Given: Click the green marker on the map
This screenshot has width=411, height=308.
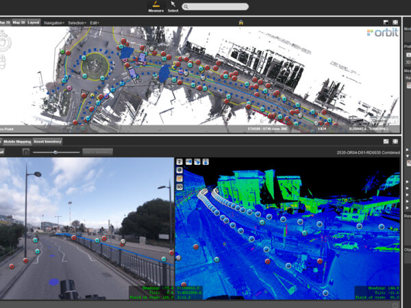Looking at the screenshot, I should 62,52.
